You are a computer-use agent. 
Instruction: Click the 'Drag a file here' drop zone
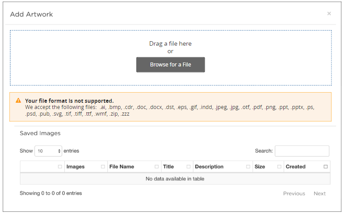point(170,44)
